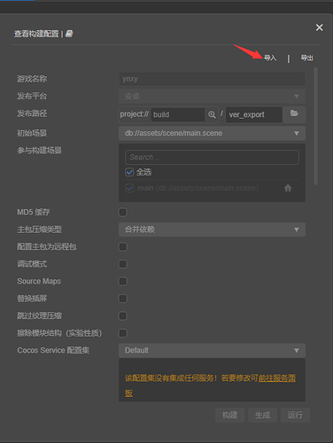Follow the 前往服务面板 link
This screenshot has height=443, width=333.
[277, 378]
